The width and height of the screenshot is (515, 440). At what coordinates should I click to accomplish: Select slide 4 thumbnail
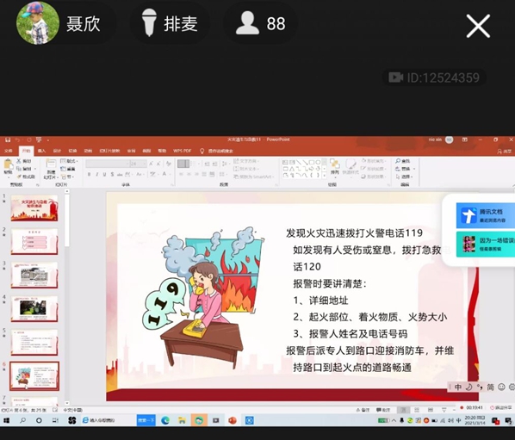(x=34, y=308)
